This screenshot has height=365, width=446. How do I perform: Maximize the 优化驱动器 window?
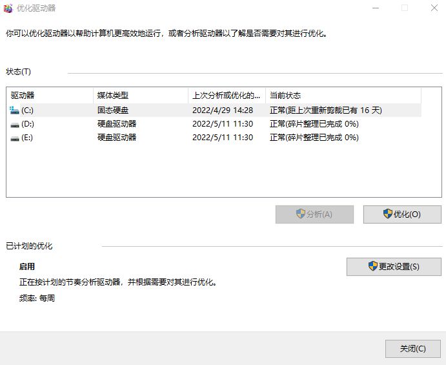pyautogui.click(x=405, y=8)
